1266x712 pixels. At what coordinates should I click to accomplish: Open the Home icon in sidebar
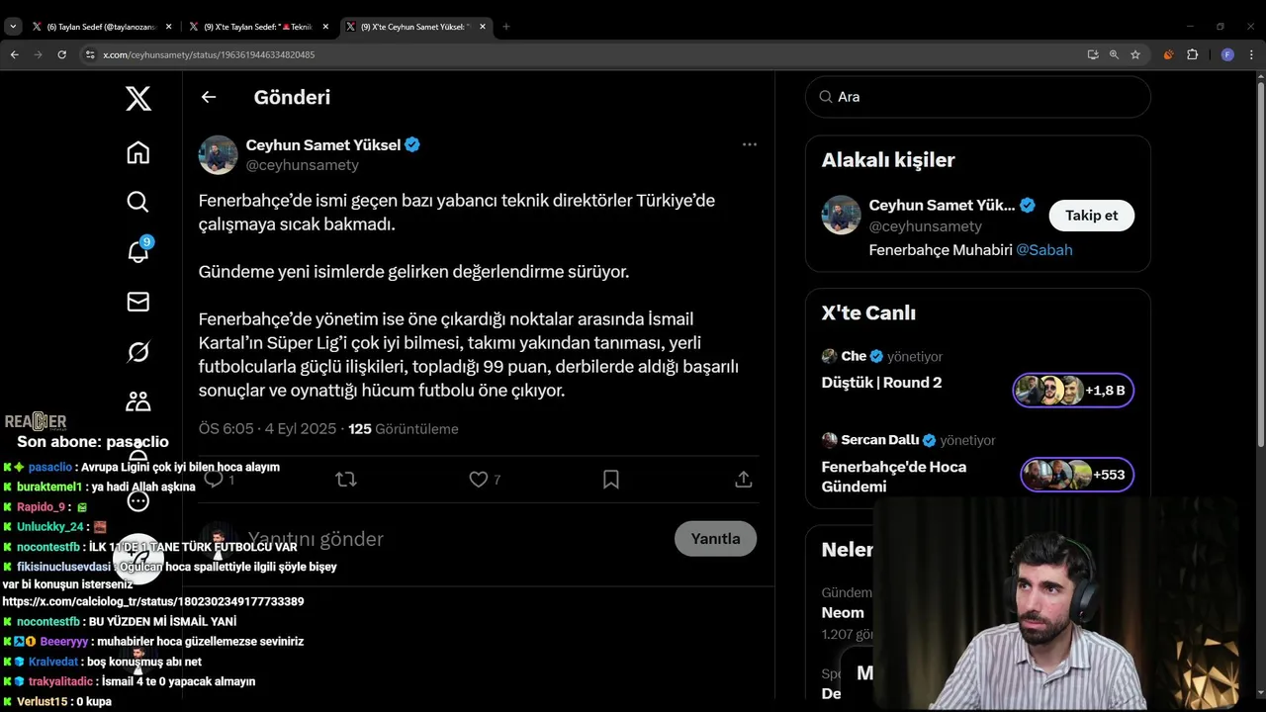point(138,152)
